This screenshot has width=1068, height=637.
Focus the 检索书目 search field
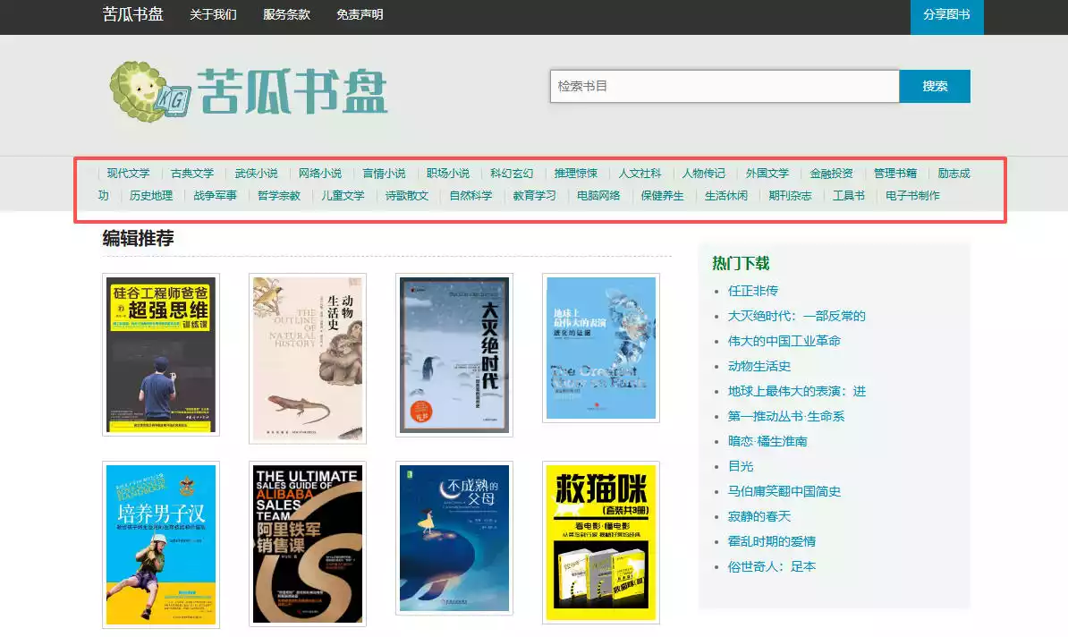click(x=725, y=86)
